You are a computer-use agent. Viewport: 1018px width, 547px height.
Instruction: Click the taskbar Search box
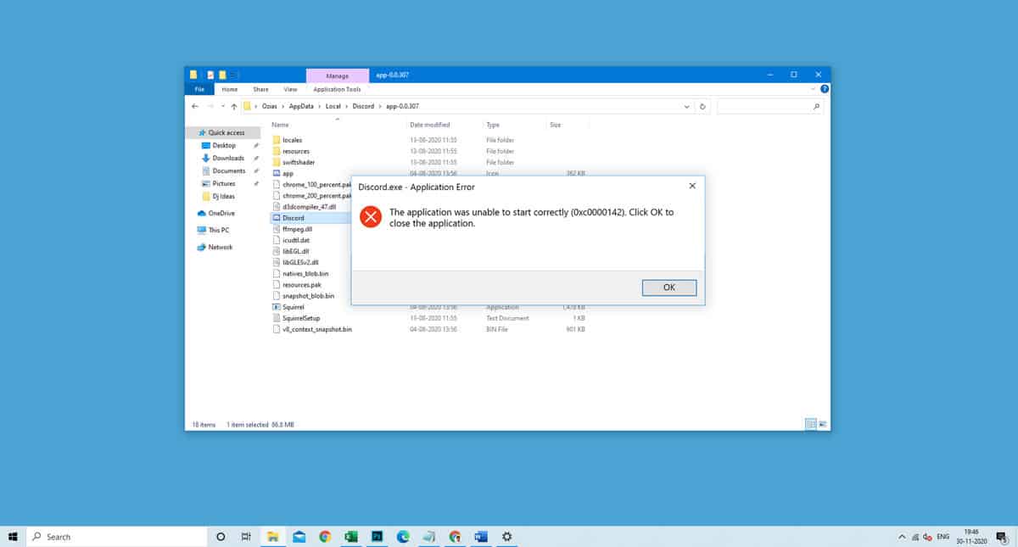pyautogui.click(x=118, y=537)
